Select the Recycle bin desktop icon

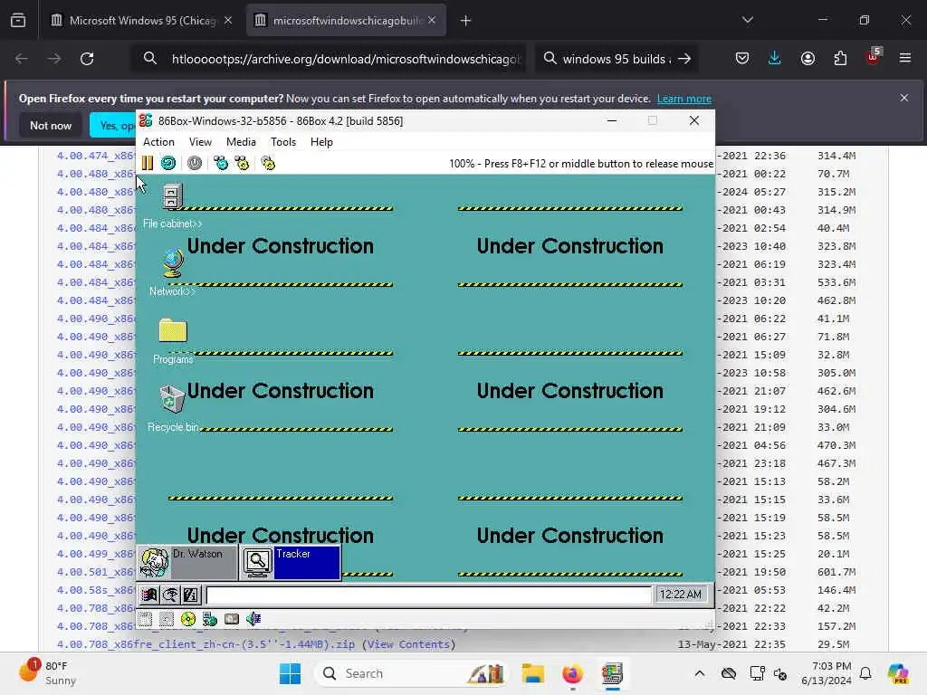pos(173,408)
